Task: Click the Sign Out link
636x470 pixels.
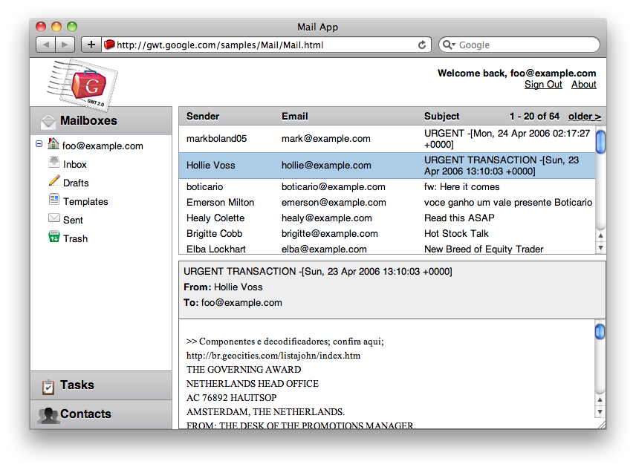Action: [x=543, y=85]
